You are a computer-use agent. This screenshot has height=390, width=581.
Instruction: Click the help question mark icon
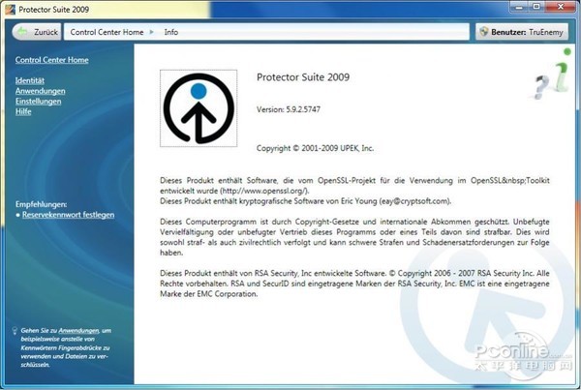[541, 87]
